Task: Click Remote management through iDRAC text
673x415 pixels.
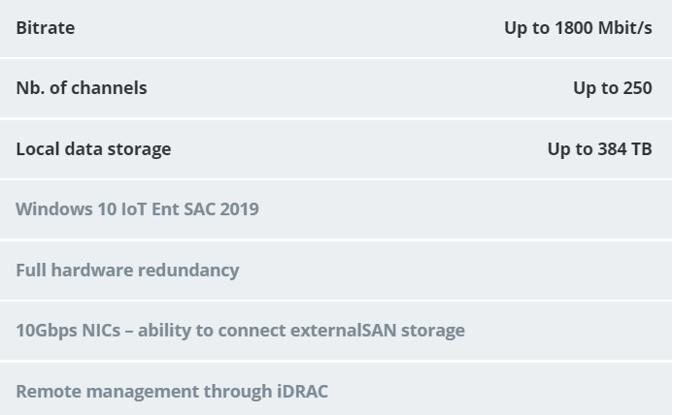Action: tap(172, 392)
